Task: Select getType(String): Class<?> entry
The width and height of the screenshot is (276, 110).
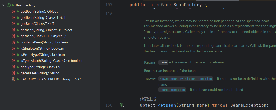Action: pyautogui.click(x=41, y=67)
